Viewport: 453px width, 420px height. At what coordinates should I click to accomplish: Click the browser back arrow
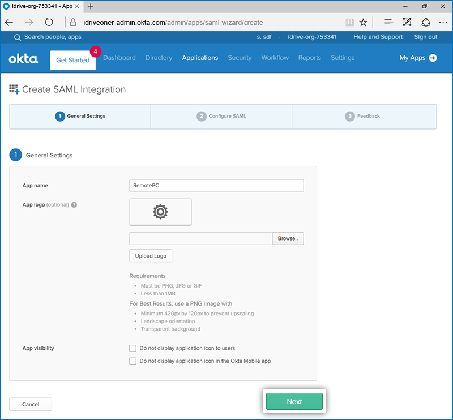(9, 22)
